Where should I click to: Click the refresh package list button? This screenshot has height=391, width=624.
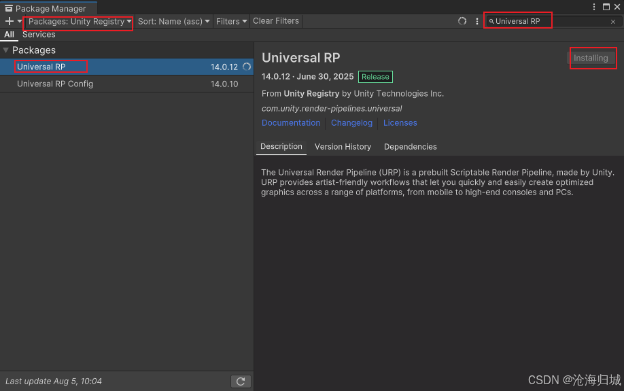point(241,381)
